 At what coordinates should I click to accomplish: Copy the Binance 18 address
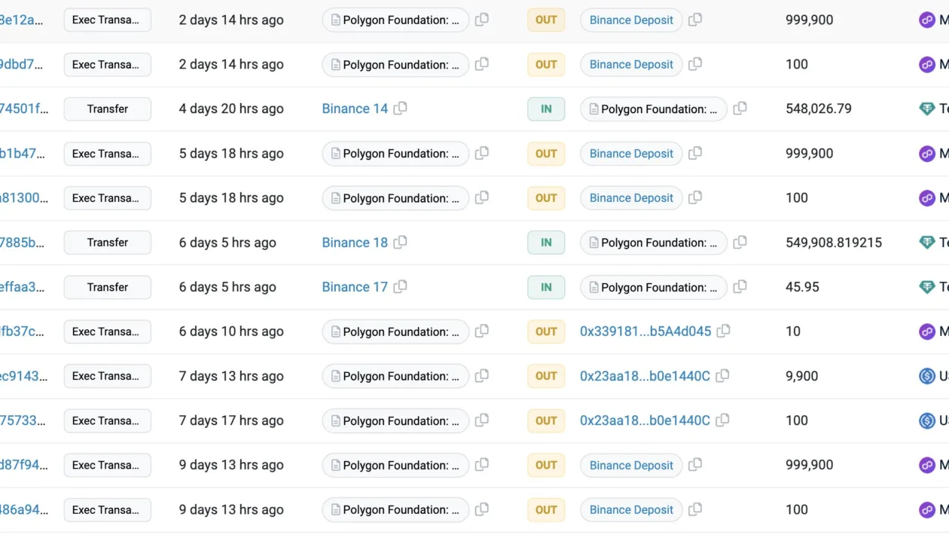pos(399,242)
